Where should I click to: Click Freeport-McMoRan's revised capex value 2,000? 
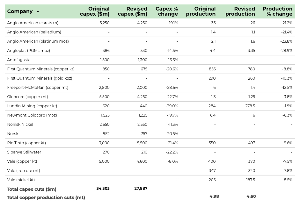[x=142, y=88]
